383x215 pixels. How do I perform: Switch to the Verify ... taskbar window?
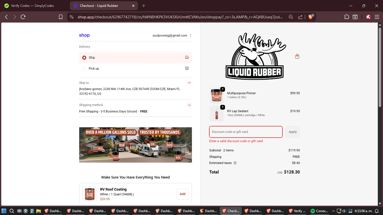point(297,211)
